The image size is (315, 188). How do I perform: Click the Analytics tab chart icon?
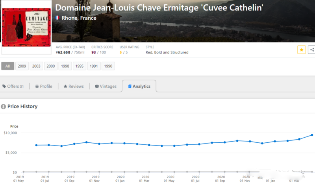click(x=130, y=87)
